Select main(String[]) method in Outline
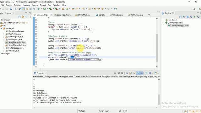 [x=178, y=25]
